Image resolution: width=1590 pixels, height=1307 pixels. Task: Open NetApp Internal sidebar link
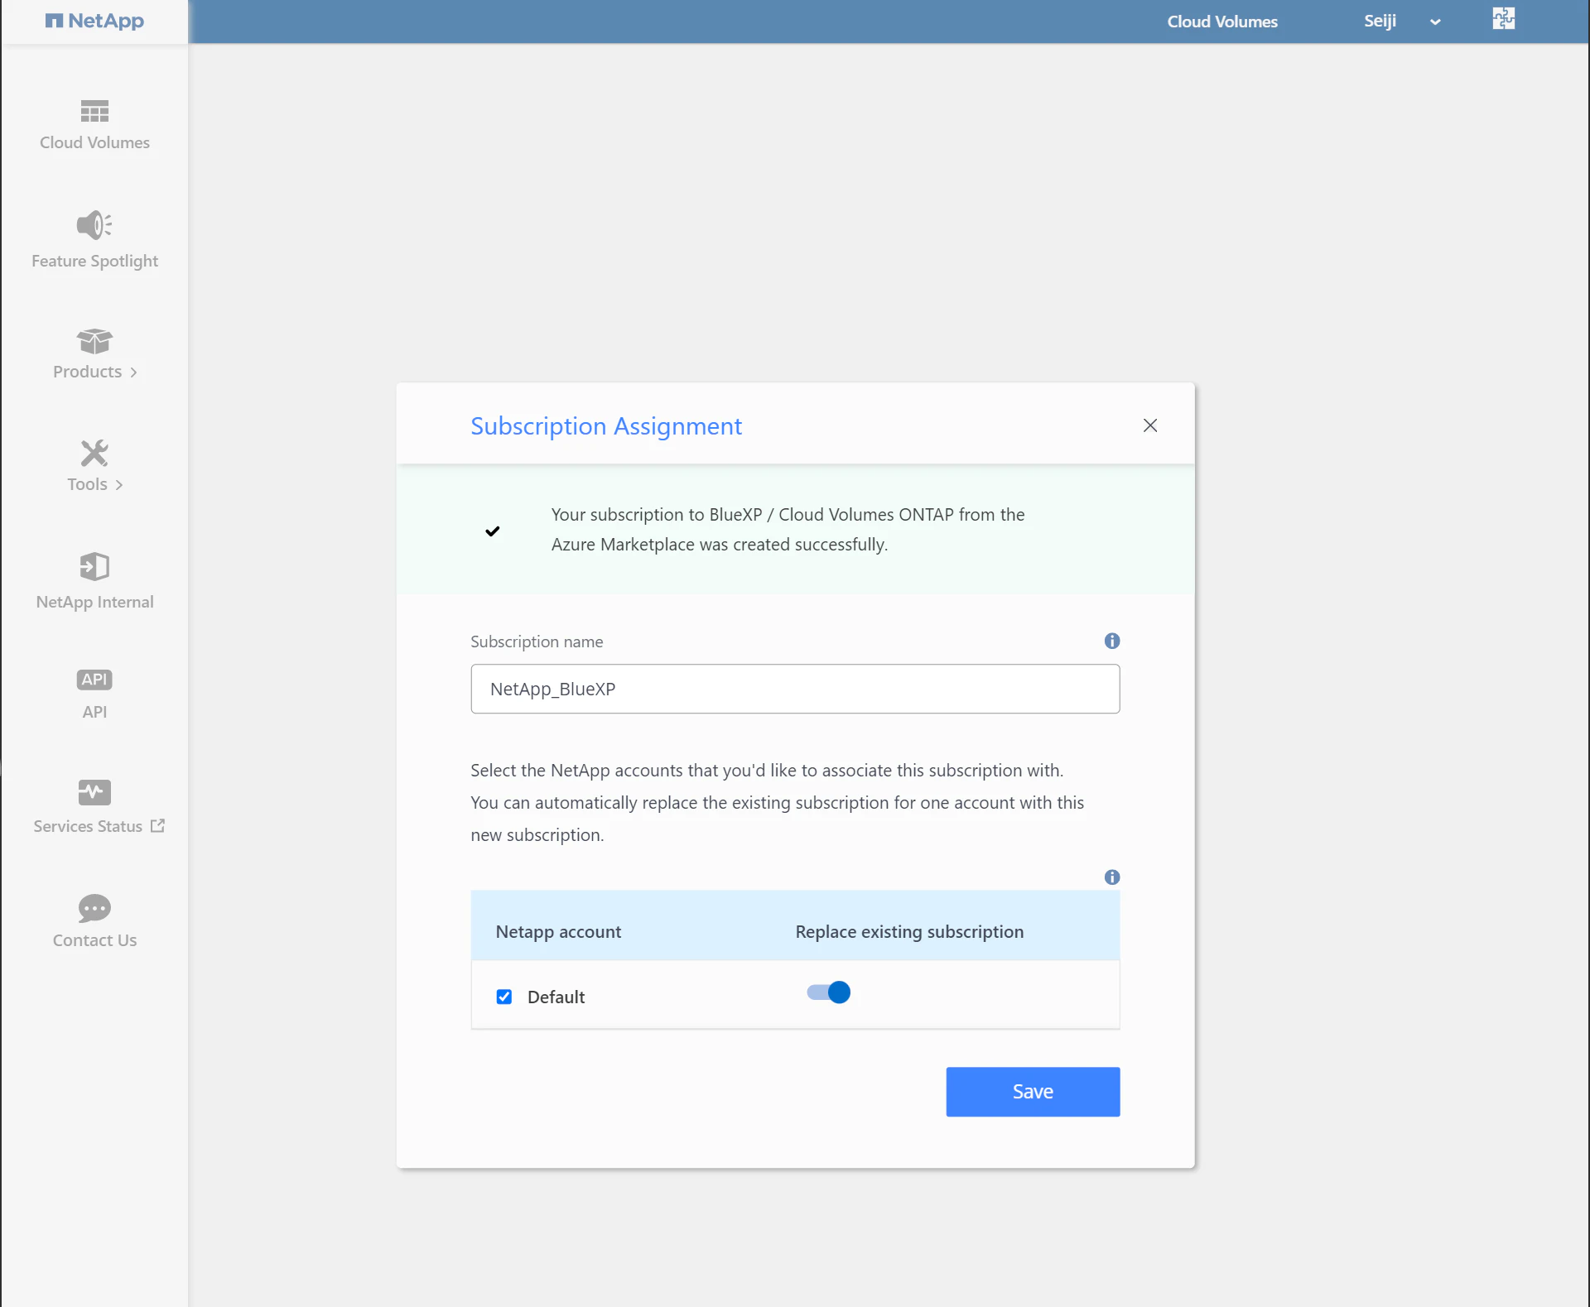[x=94, y=602]
